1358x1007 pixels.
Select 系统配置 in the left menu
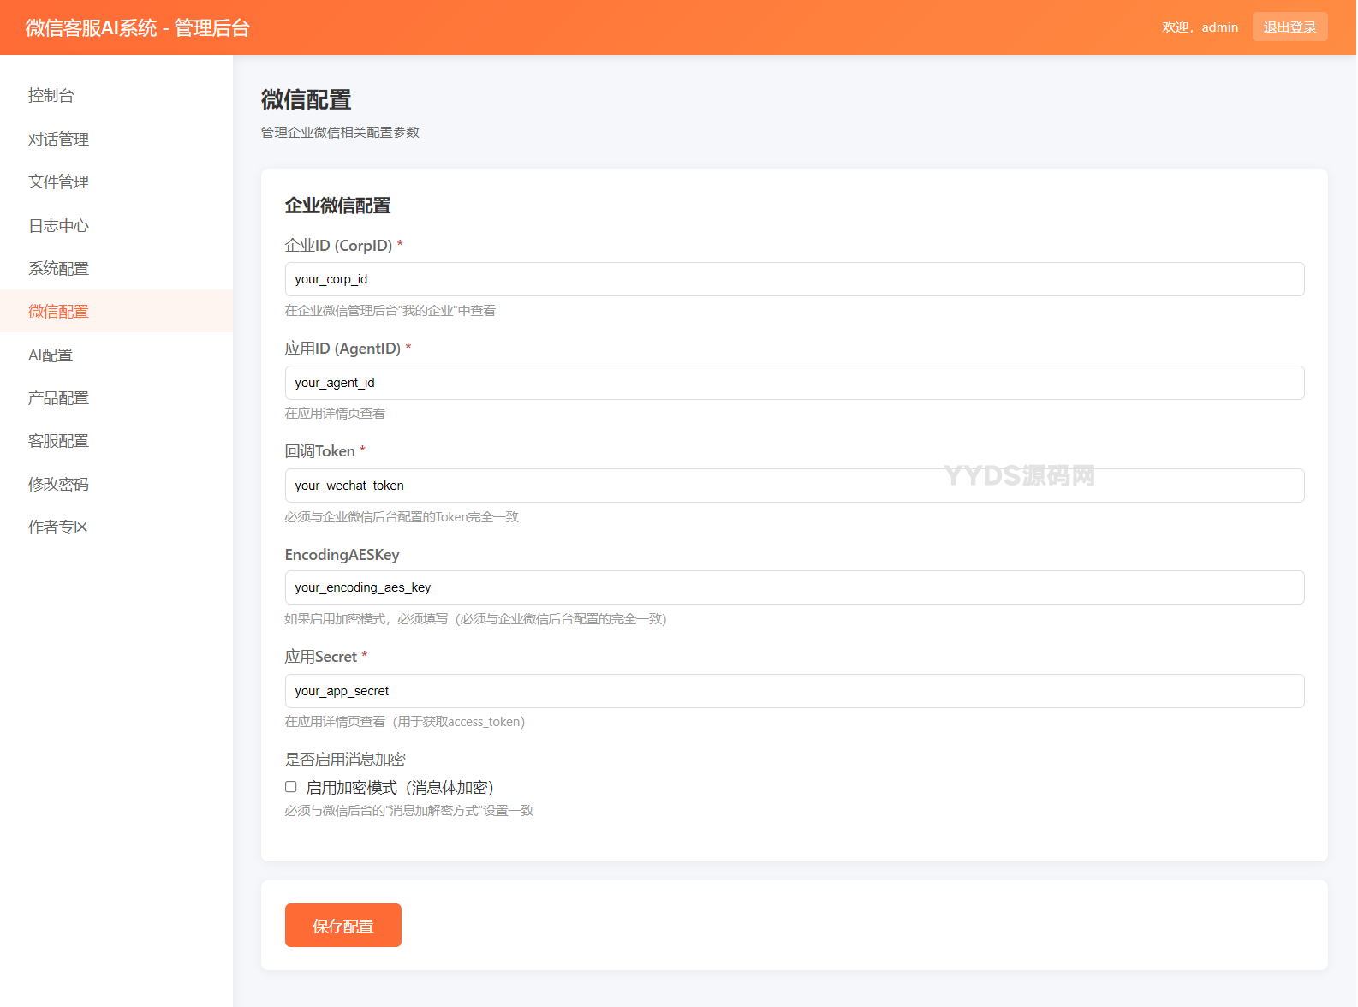[58, 268]
